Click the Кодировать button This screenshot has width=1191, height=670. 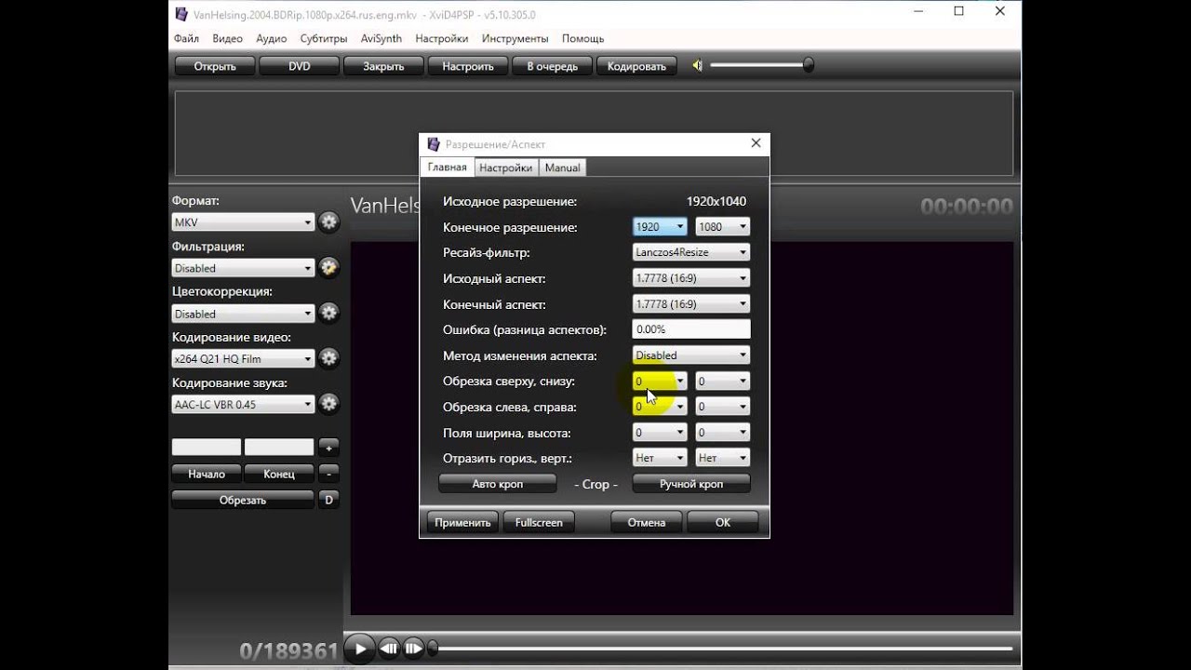(x=636, y=66)
